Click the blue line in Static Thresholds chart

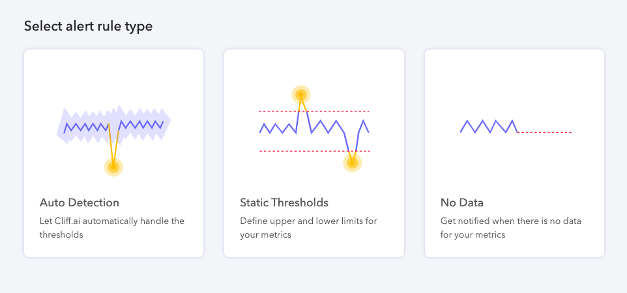tap(324, 126)
